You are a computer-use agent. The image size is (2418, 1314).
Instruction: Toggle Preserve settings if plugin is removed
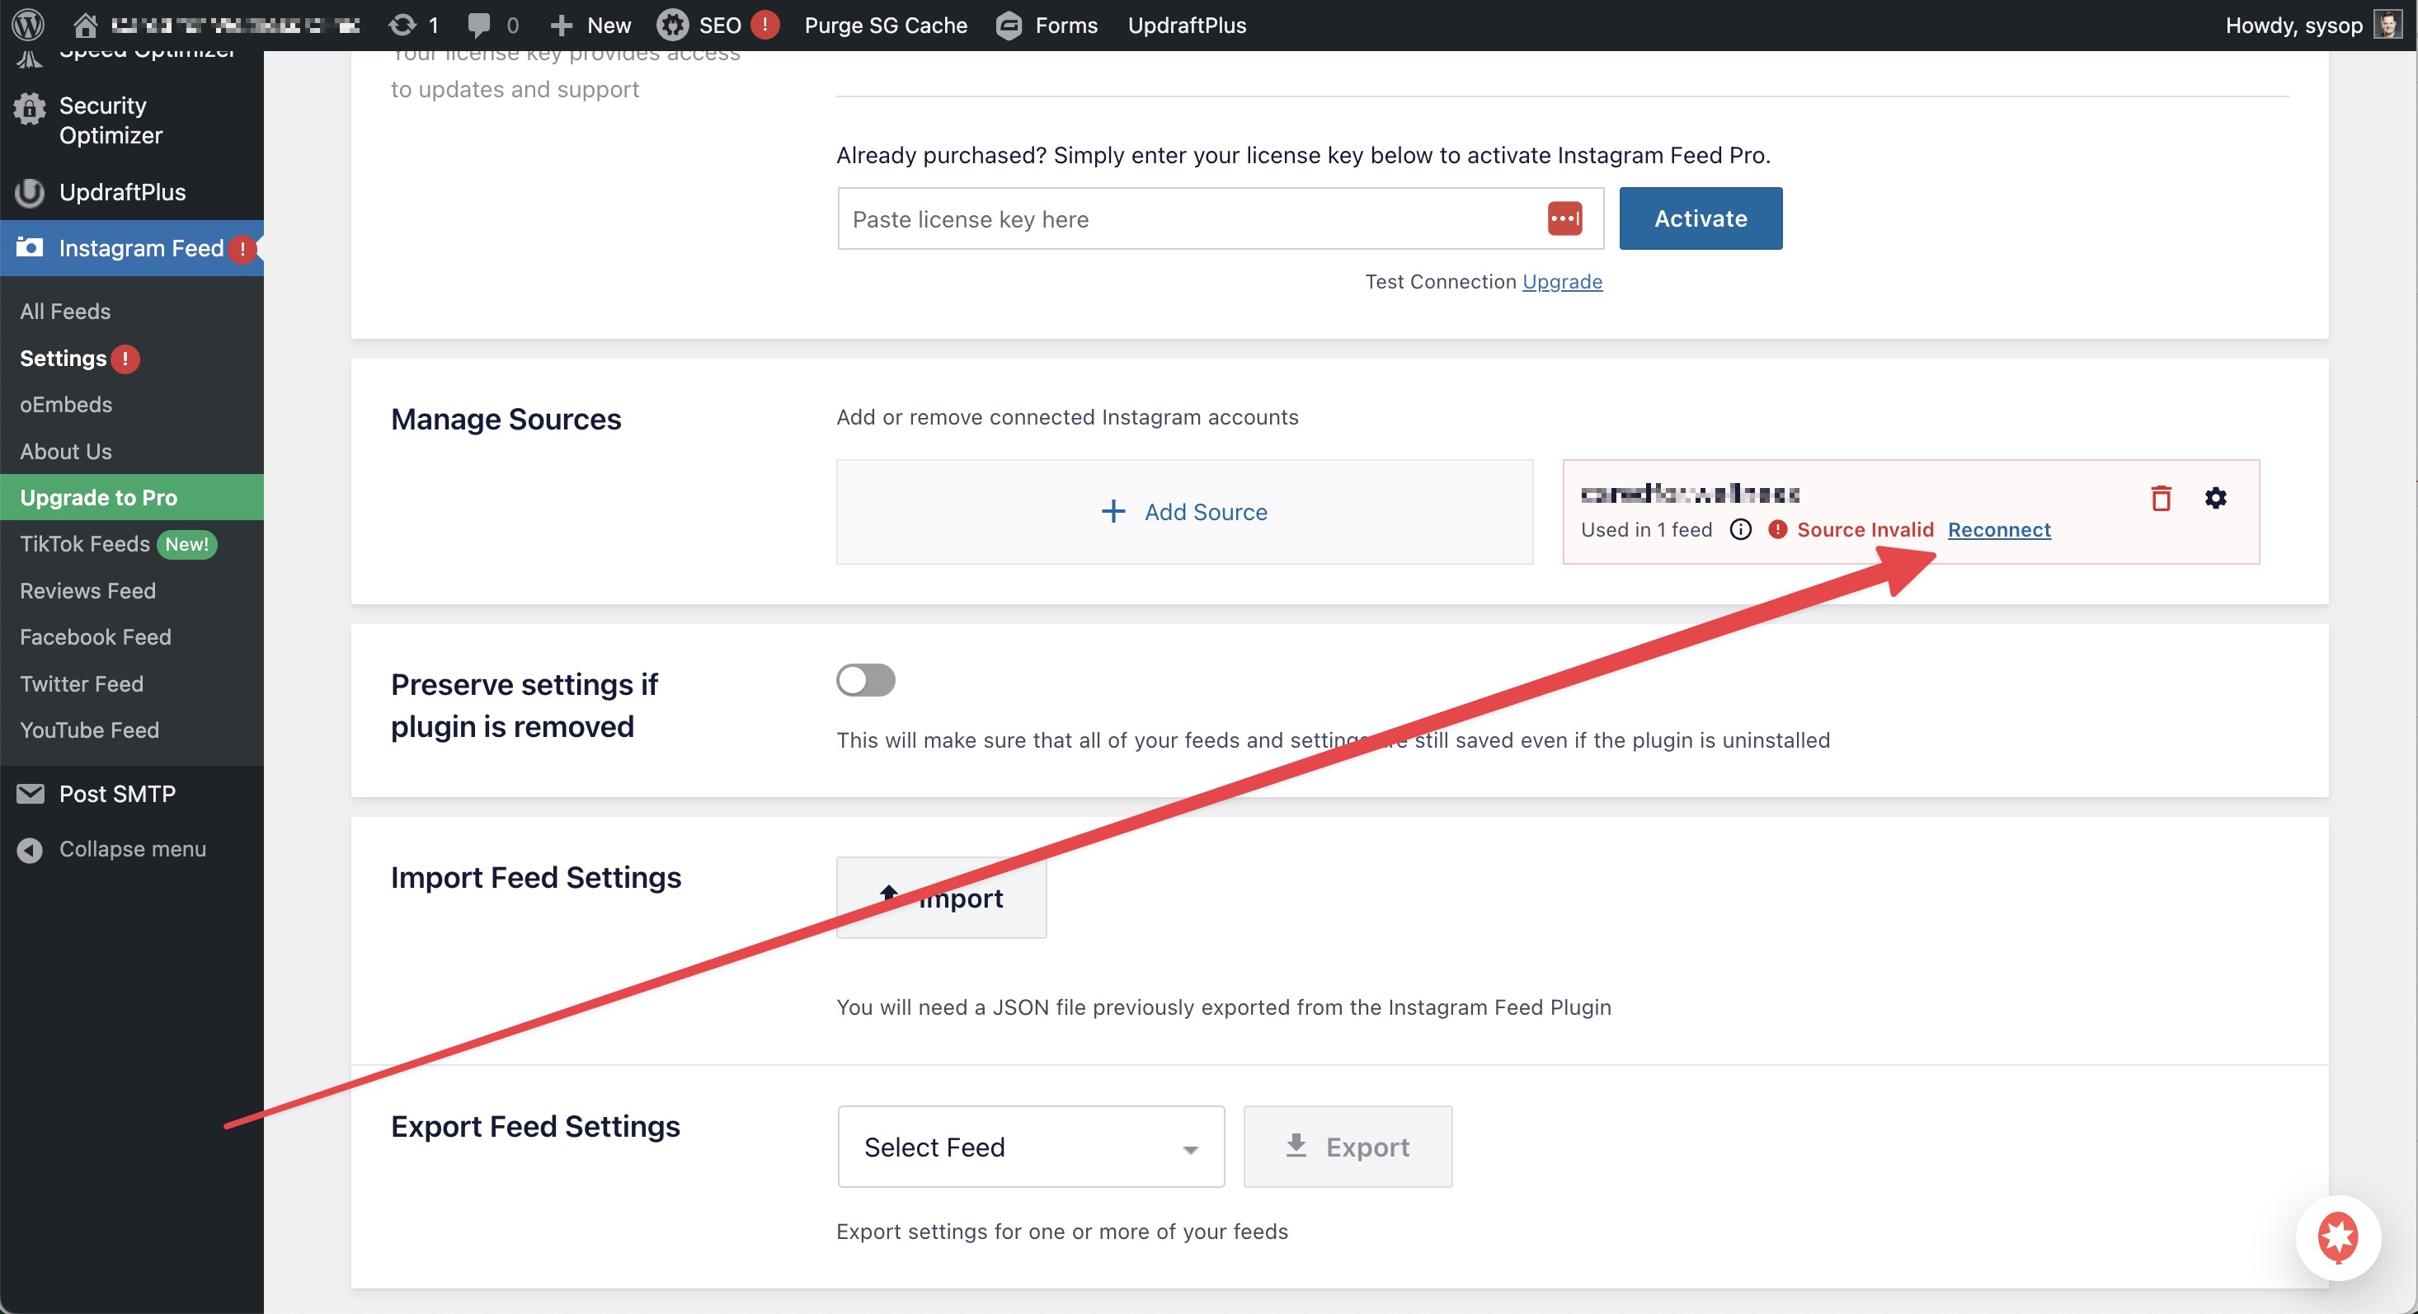pyautogui.click(x=865, y=680)
